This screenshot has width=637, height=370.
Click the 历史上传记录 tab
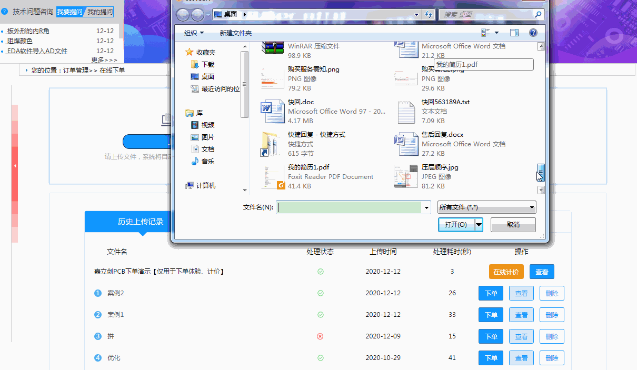tap(140, 222)
